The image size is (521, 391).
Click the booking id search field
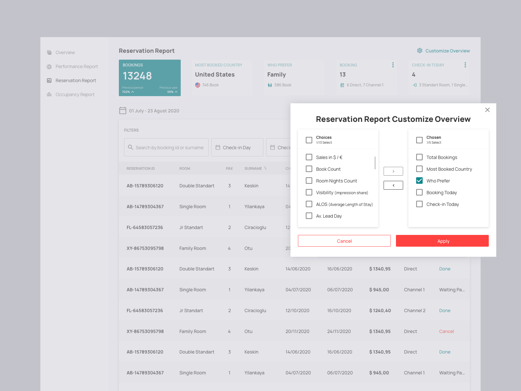[x=166, y=147]
